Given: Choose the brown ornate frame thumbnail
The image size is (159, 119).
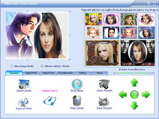Looking at the screenshot, I should (x=102, y=53).
